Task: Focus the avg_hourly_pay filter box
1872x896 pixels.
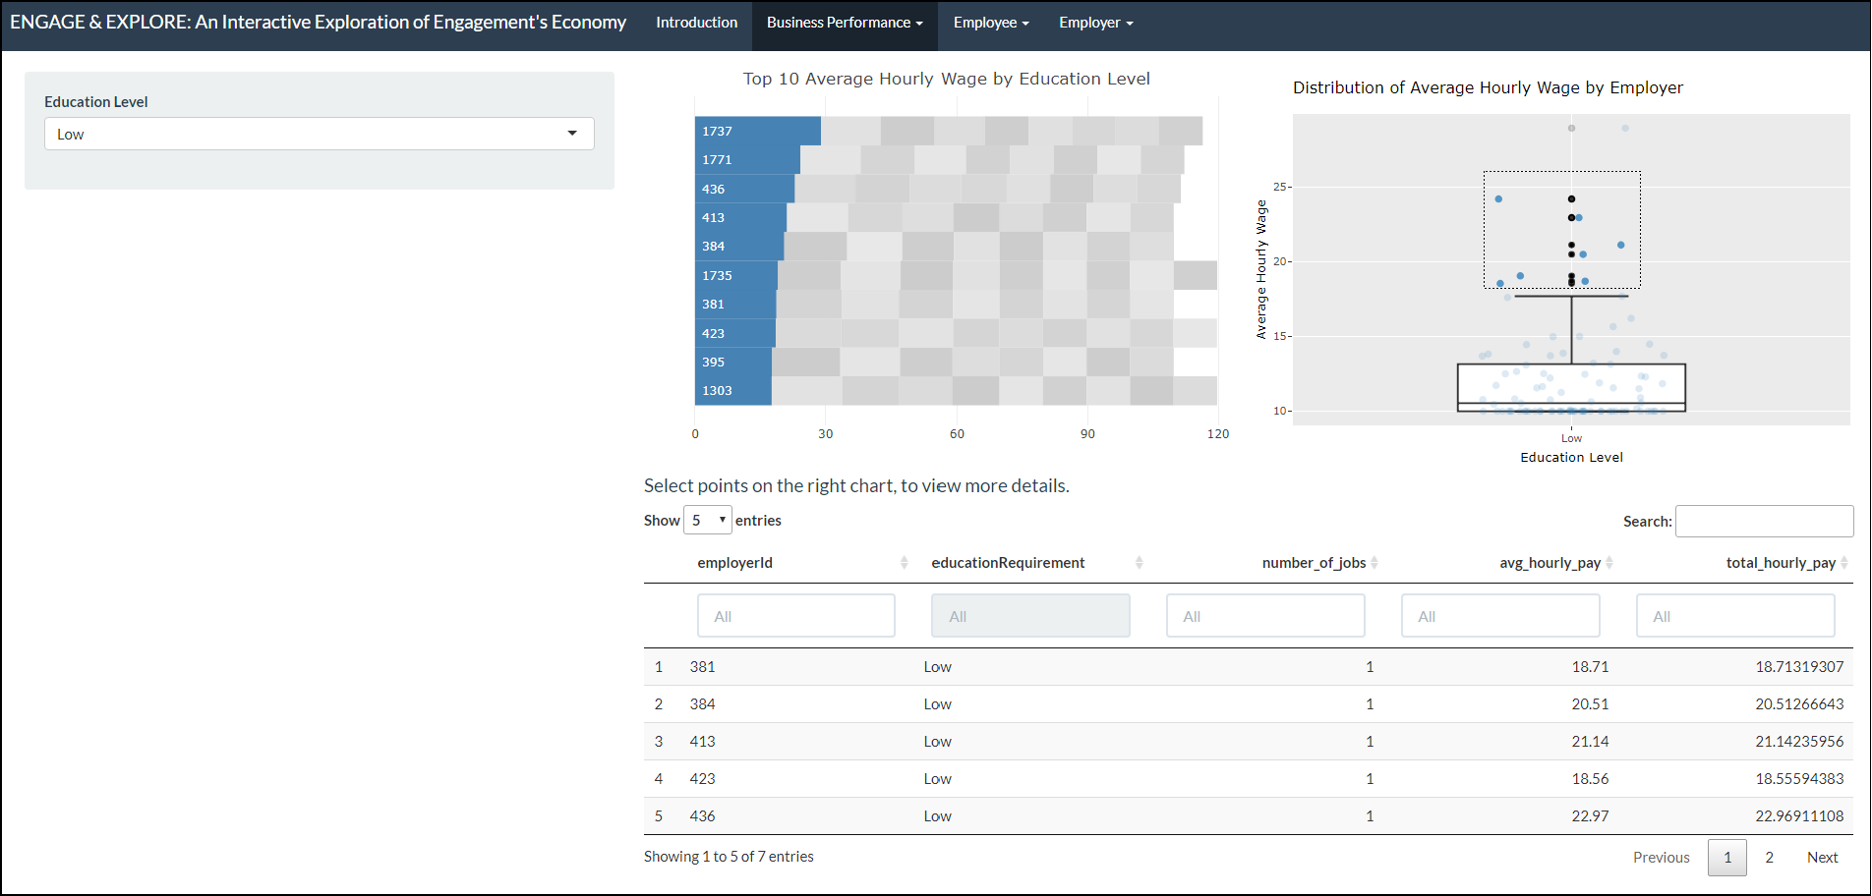Action: click(x=1499, y=616)
